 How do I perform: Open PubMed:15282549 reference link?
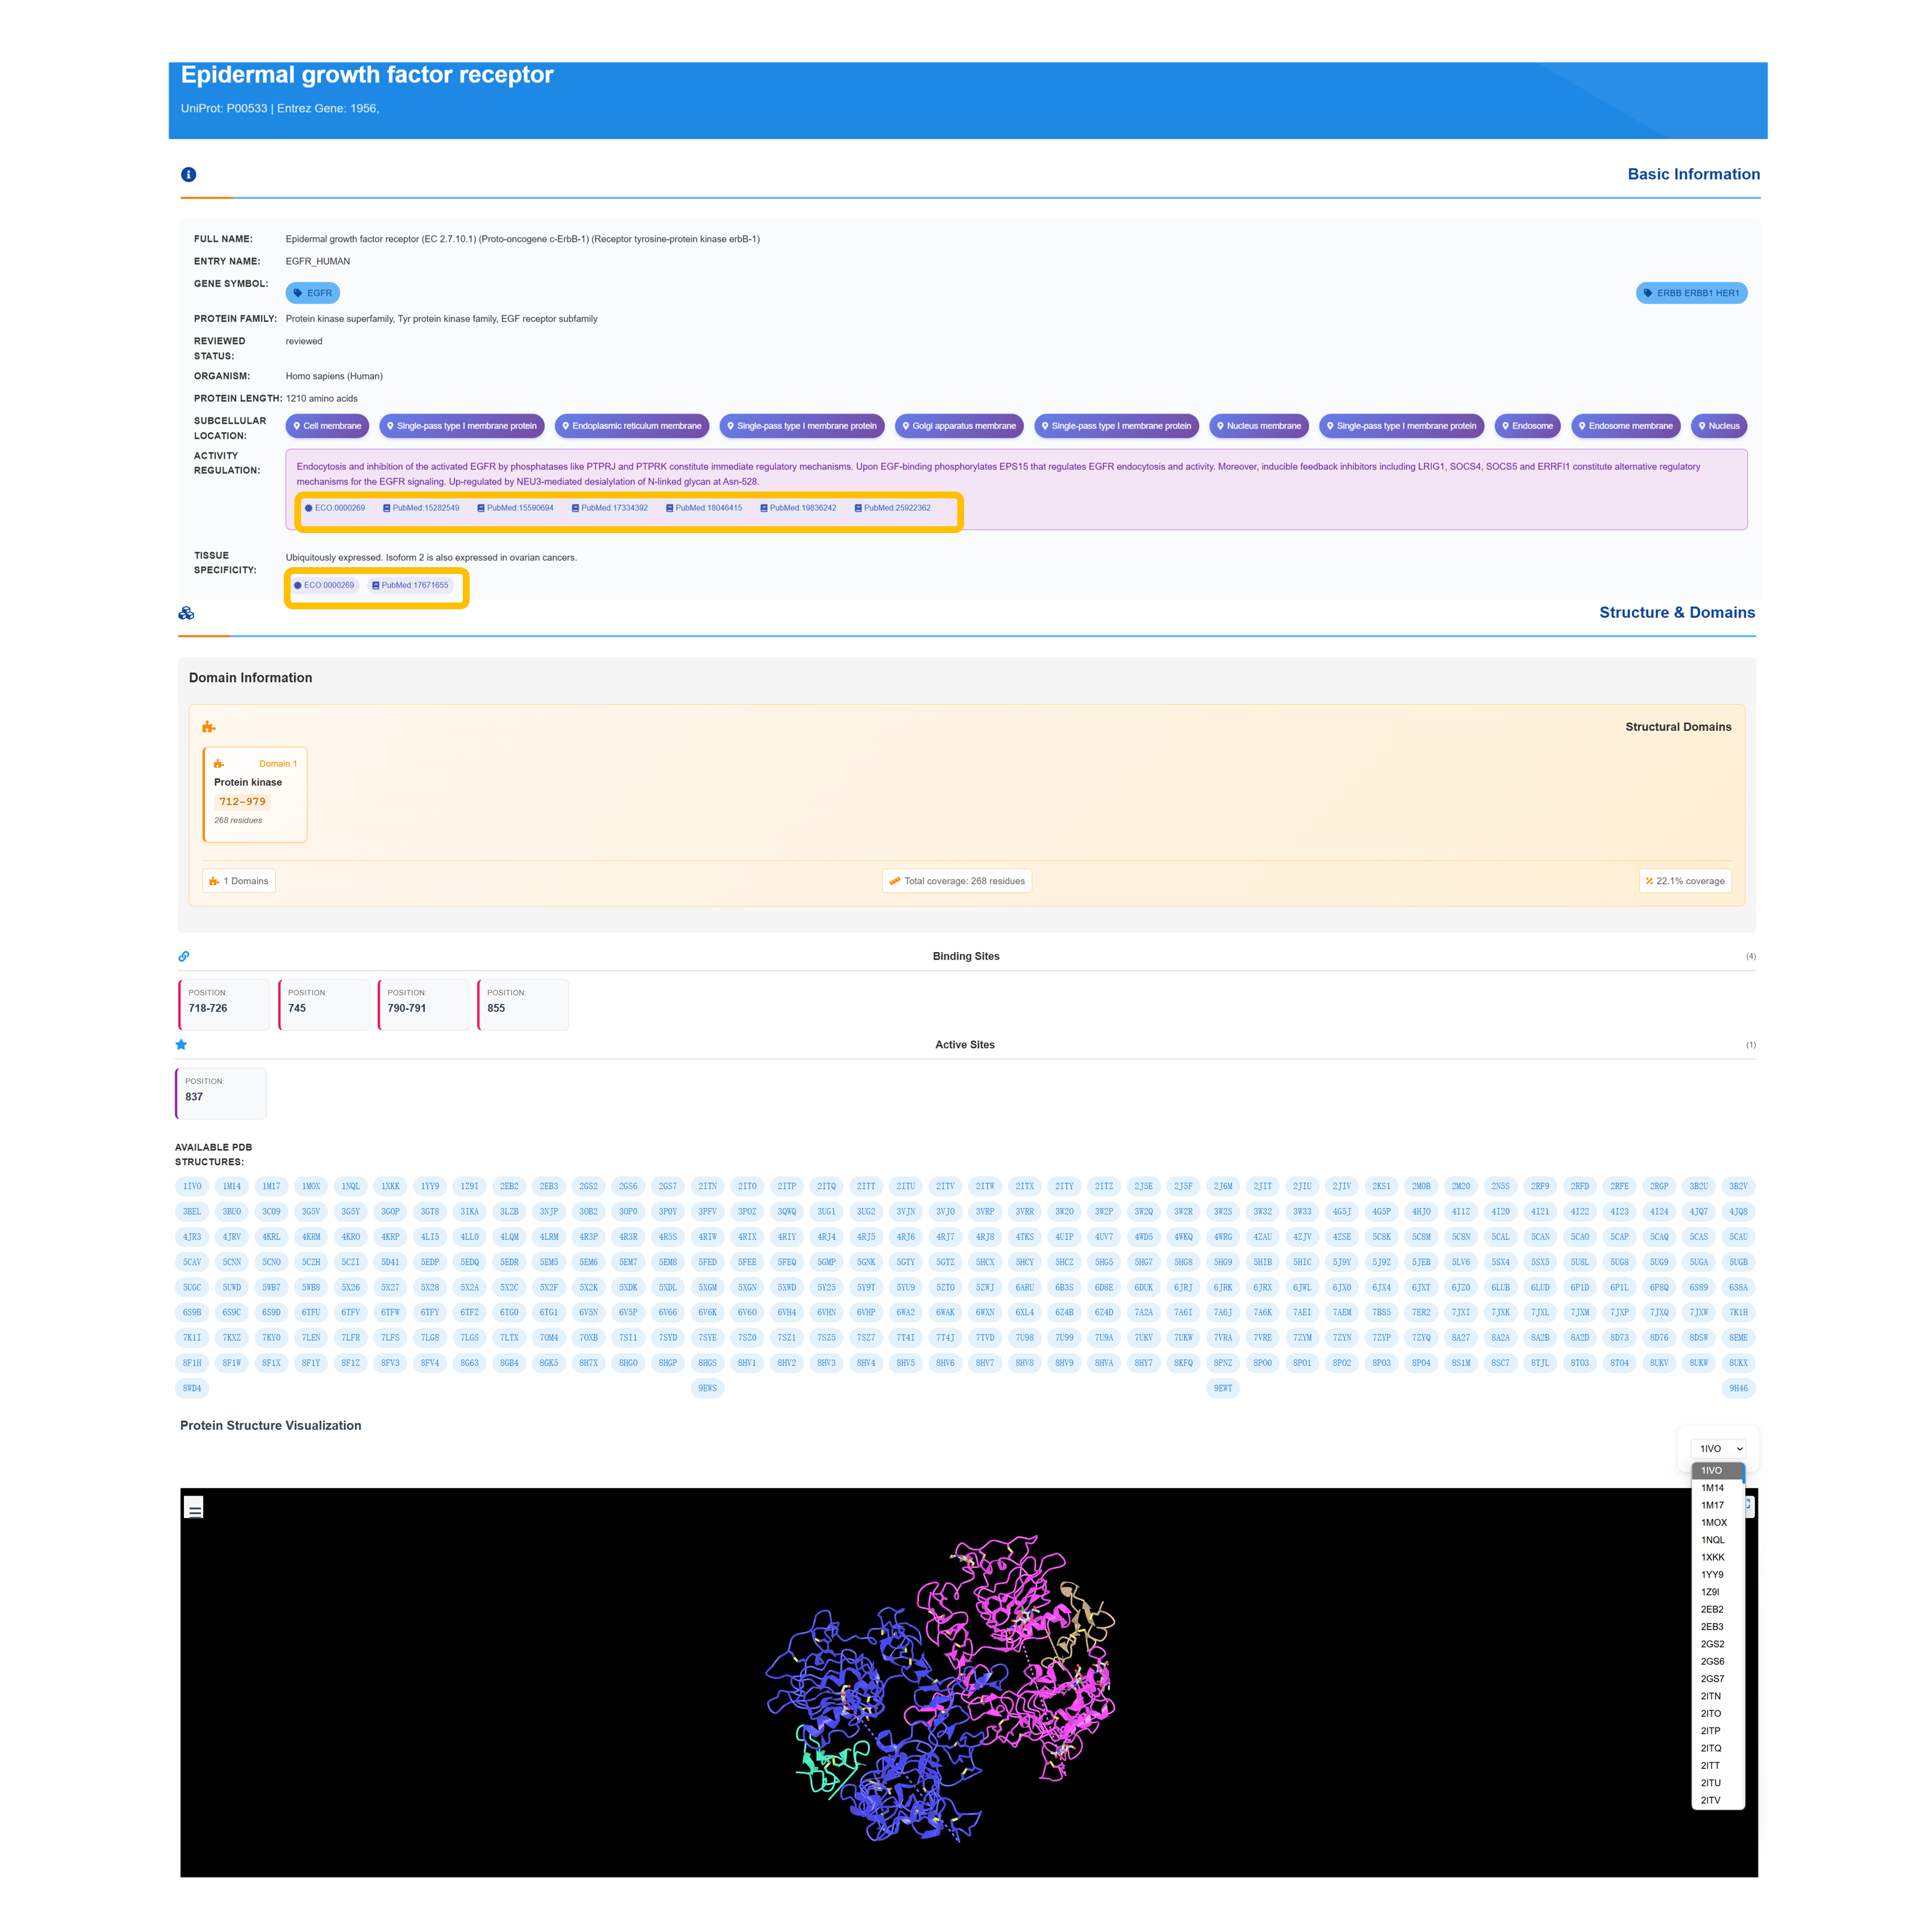coord(421,508)
